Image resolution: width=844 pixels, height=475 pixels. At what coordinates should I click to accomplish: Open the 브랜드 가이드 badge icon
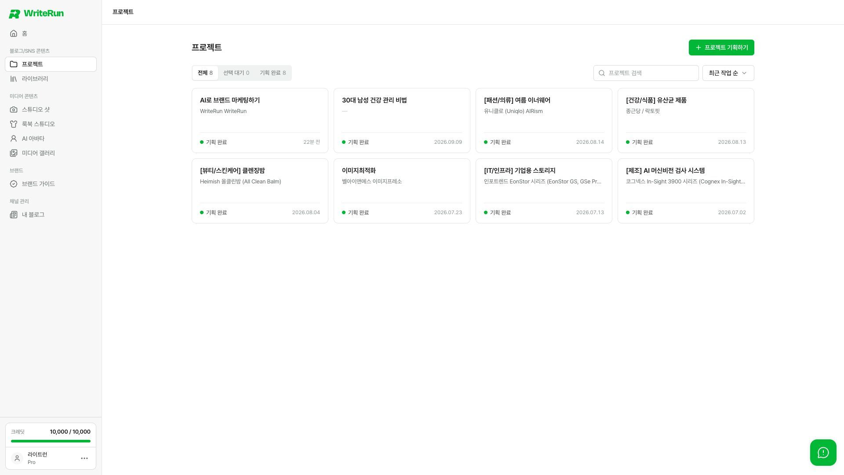coord(14,184)
